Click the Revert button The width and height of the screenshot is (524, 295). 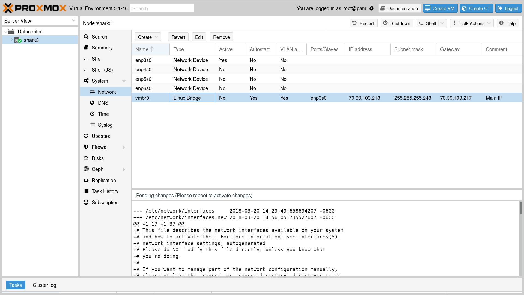pyautogui.click(x=178, y=37)
